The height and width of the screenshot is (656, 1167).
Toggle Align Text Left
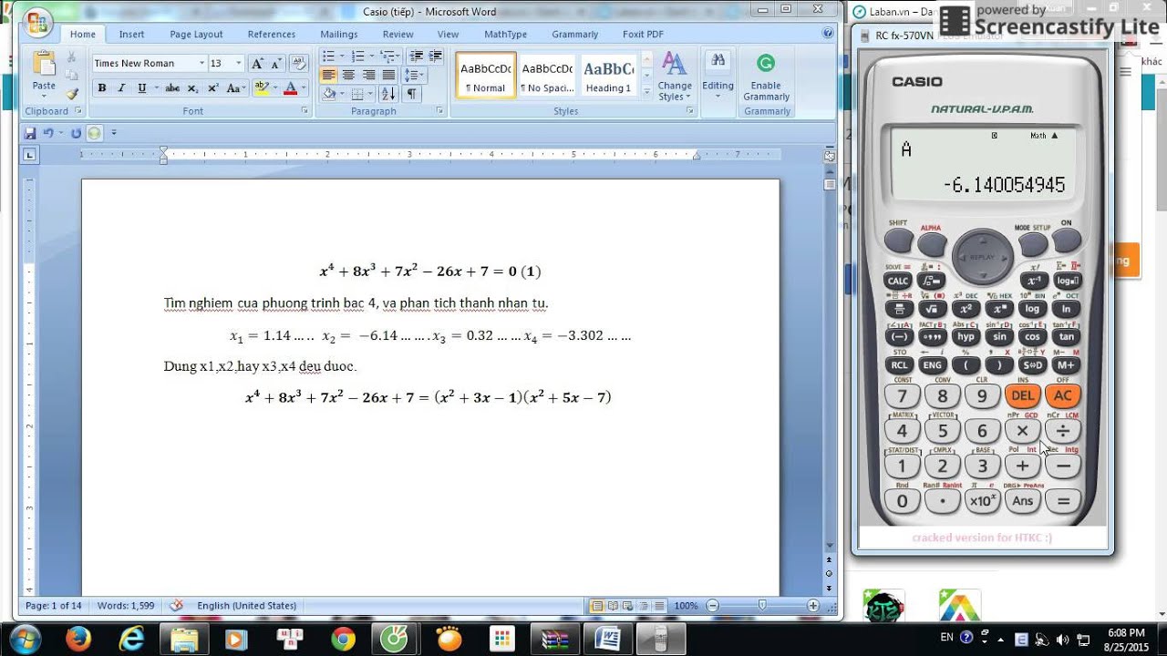pyautogui.click(x=328, y=75)
